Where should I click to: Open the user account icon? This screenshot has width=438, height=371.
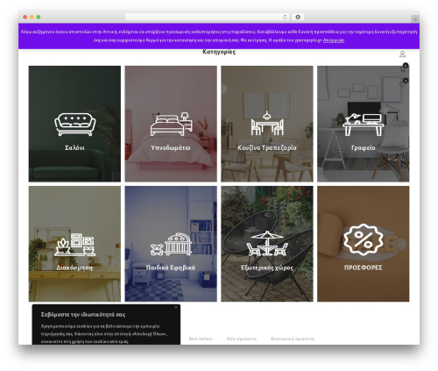point(402,54)
